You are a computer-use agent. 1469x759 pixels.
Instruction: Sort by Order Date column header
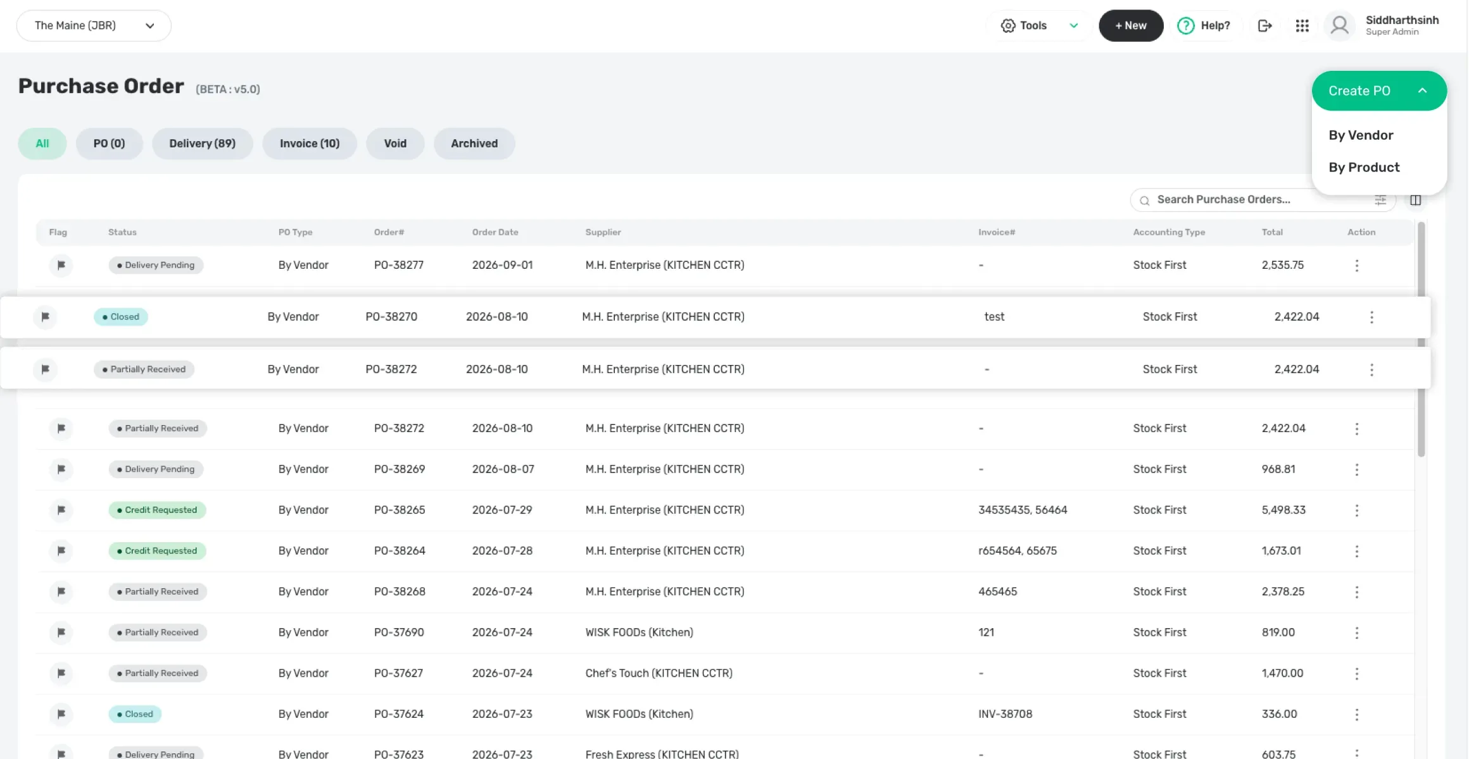495,232
